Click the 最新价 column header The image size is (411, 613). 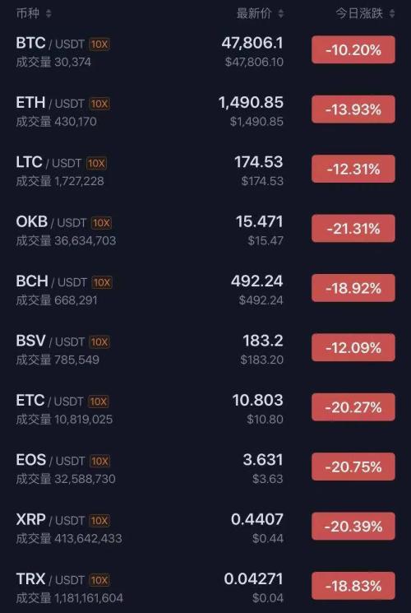coord(254,14)
